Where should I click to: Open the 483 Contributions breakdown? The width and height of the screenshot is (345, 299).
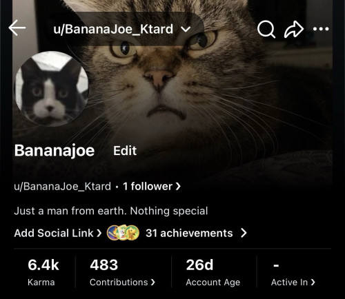coord(122,272)
